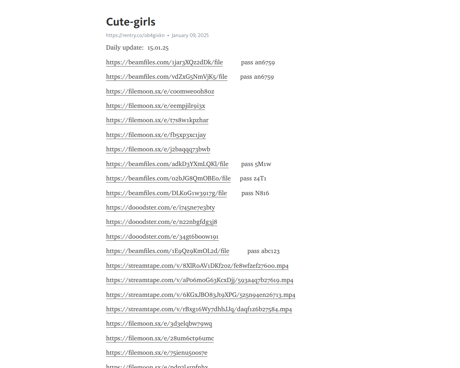Visit the filemoon fb5xp3xc1jay link
Screen dimensions: 460x368
coord(156,135)
